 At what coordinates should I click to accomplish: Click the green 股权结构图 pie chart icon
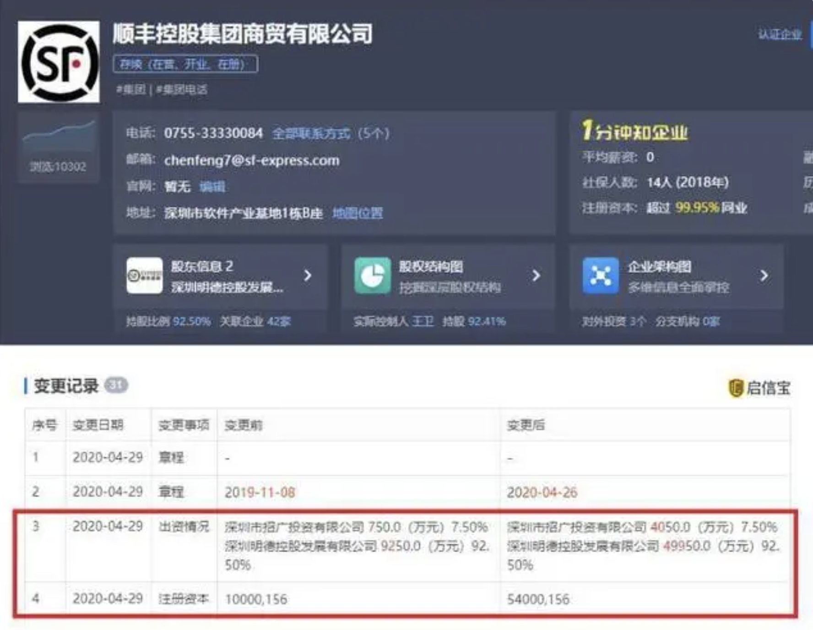point(373,276)
